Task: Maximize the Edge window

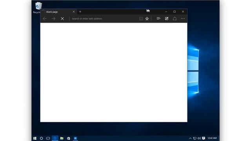Action: [175, 11]
